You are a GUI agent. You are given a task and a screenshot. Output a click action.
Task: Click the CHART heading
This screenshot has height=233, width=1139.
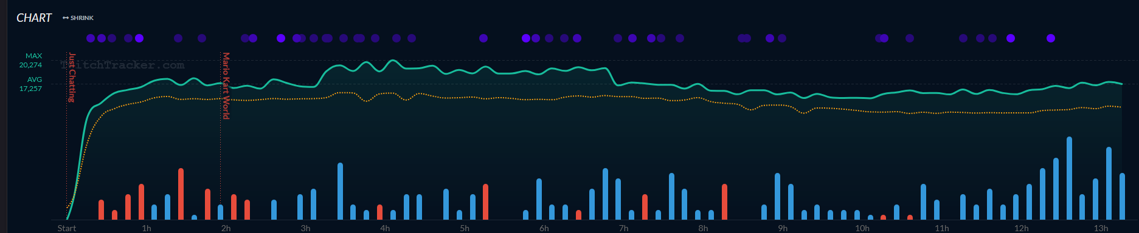[x=34, y=18]
